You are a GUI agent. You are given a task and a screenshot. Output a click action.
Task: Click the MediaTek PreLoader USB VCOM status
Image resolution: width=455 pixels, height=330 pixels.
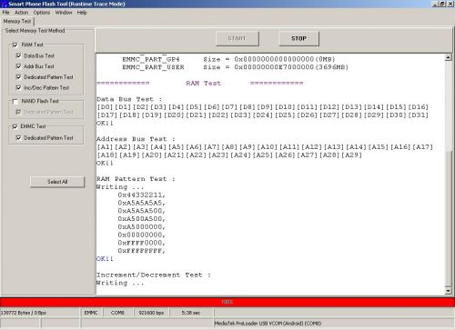pos(268,324)
